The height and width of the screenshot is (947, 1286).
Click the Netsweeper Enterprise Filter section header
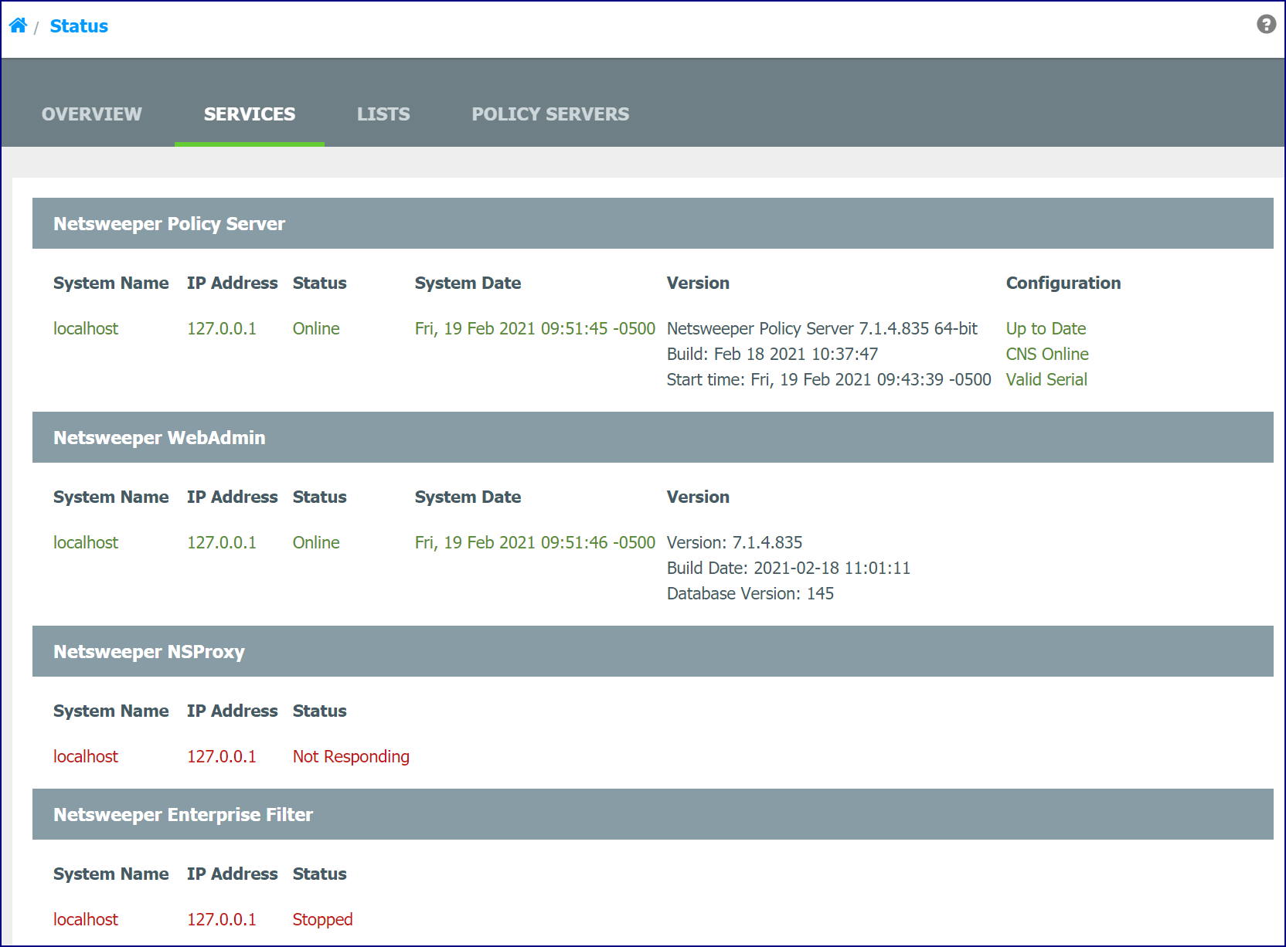tap(653, 814)
